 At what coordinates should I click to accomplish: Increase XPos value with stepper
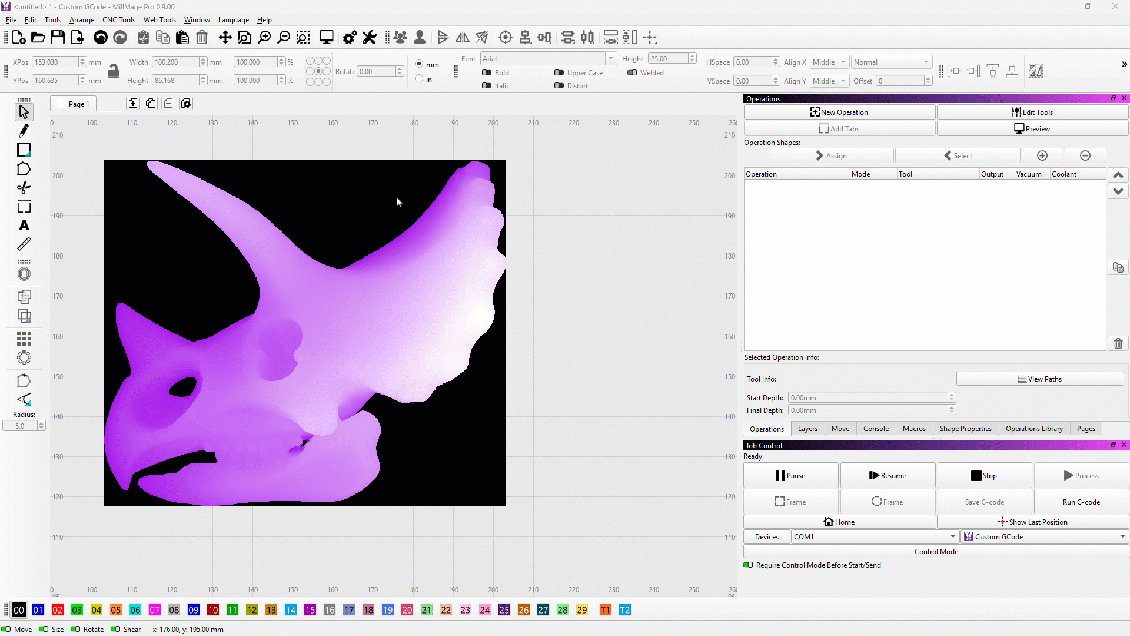click(82, 59)
